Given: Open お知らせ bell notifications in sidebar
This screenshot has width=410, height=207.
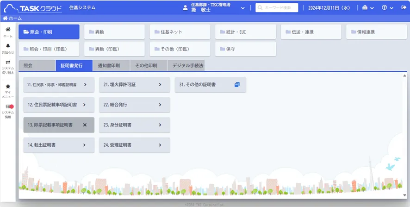Looking at the screenshot, I should point(8,46).
